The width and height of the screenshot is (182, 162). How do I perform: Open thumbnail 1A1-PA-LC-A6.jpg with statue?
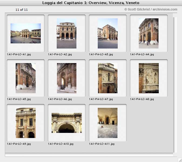(x=67, y=78)
